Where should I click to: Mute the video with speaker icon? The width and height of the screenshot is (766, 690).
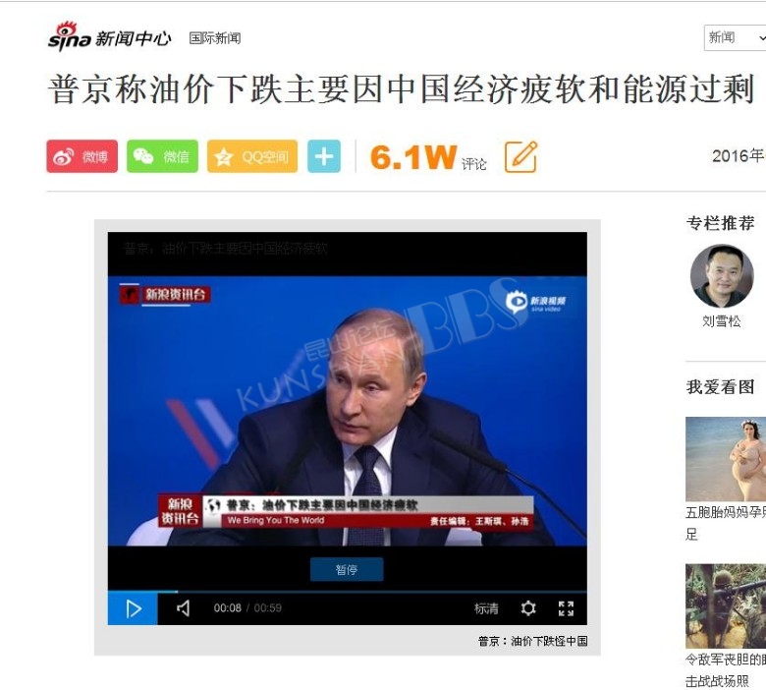[x=184, y=608]
